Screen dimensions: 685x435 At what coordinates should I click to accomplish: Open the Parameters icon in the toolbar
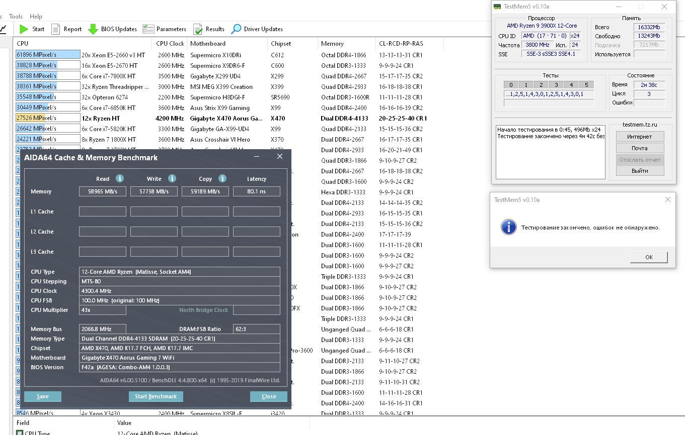[148, 29]
